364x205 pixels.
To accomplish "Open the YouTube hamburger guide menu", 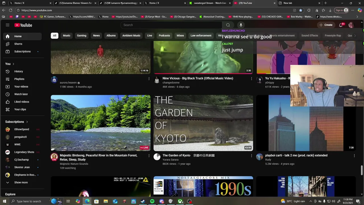I will [7, 25].
